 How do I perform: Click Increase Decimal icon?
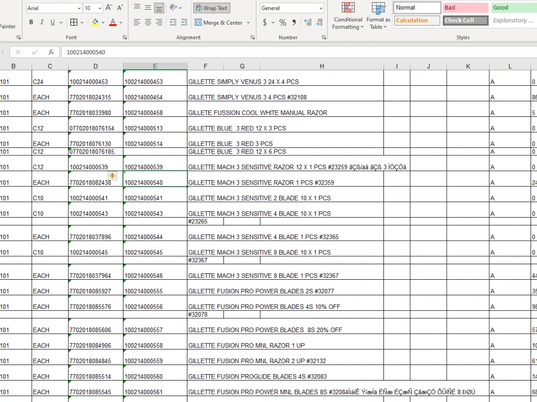pos(308,23)
